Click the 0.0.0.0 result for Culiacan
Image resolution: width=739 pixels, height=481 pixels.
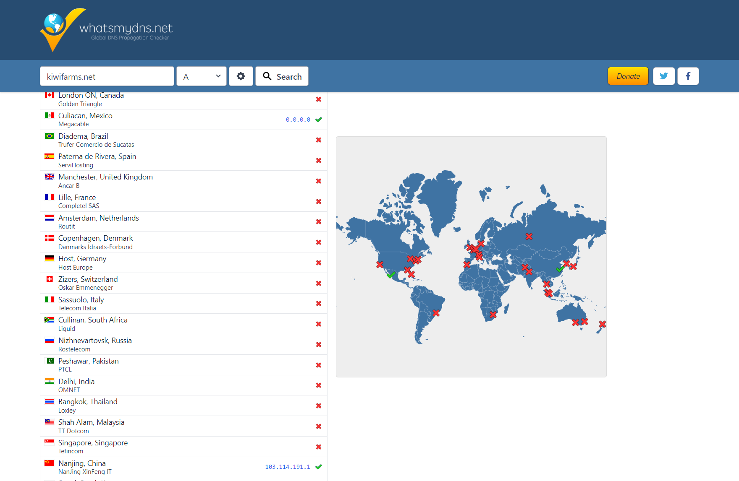tap(298, 120)
